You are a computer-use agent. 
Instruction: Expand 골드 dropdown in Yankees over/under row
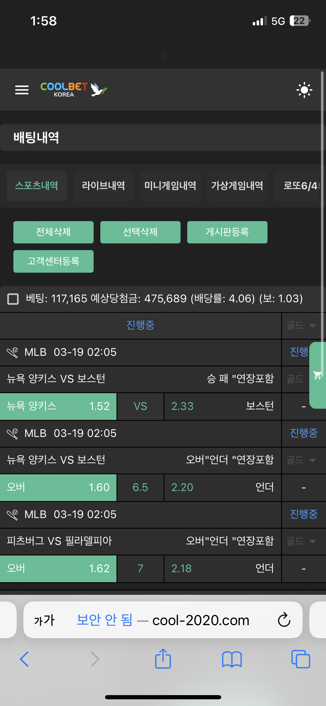pos(301,460)
